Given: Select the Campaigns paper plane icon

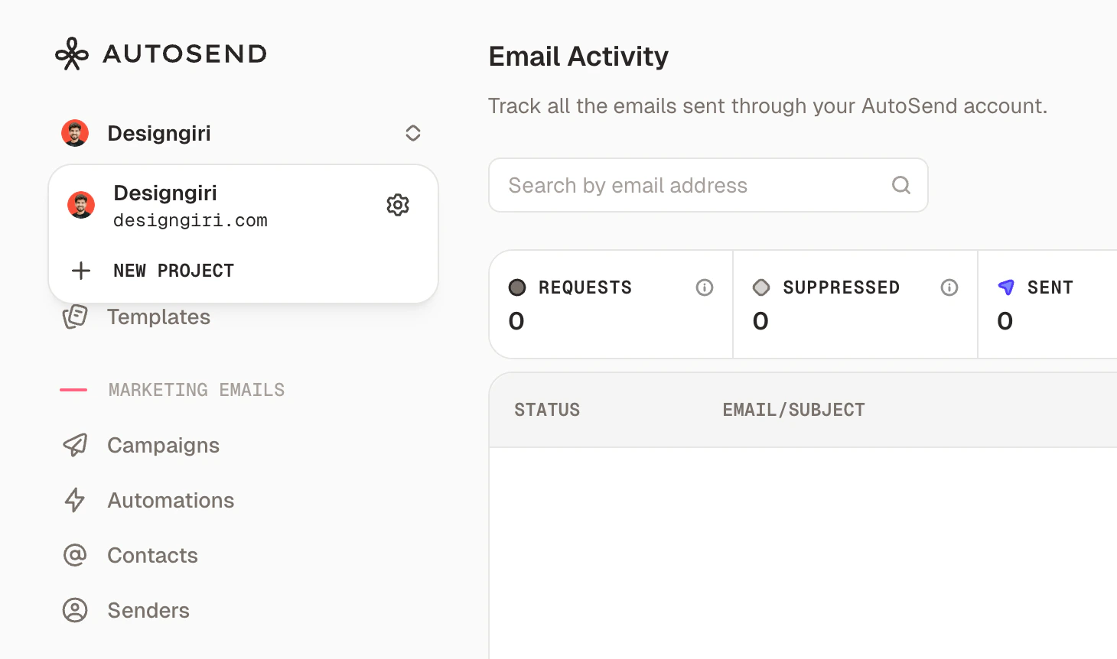Looking at the screenshot, I should [x=75, y=445].
